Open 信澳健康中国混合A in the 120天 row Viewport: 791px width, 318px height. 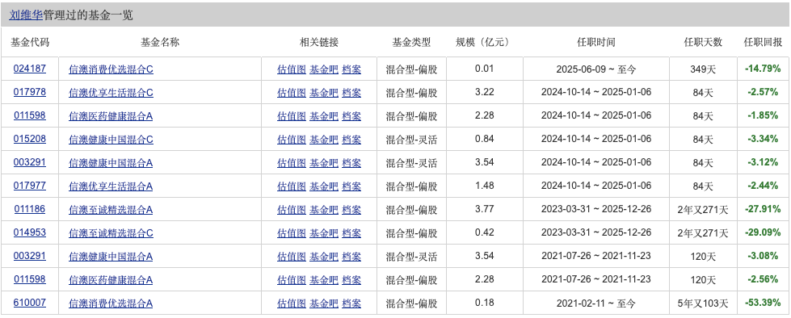111,257
